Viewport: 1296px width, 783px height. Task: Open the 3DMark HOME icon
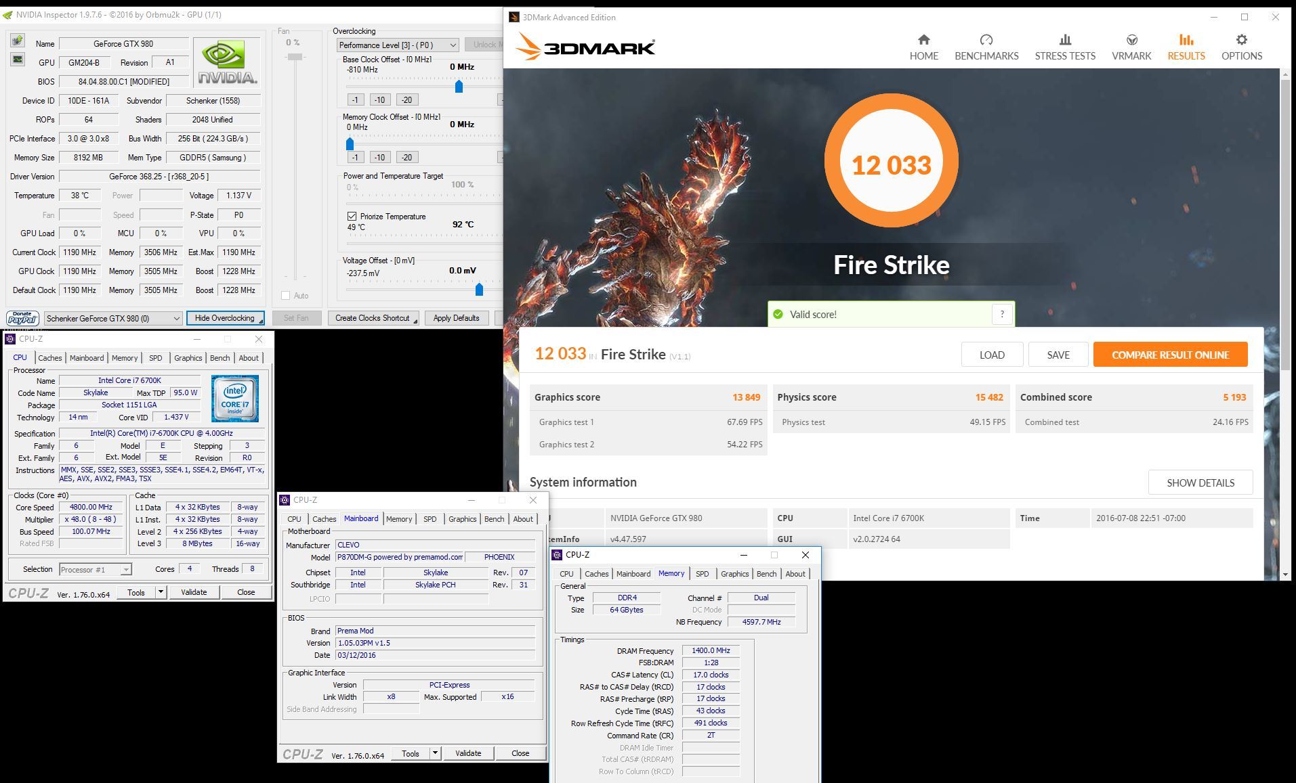923,40
